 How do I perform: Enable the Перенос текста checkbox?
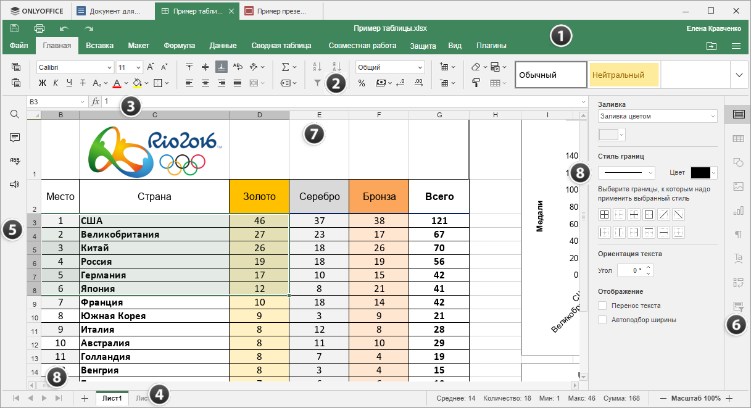pyautogui.click(x=602, y=306)
